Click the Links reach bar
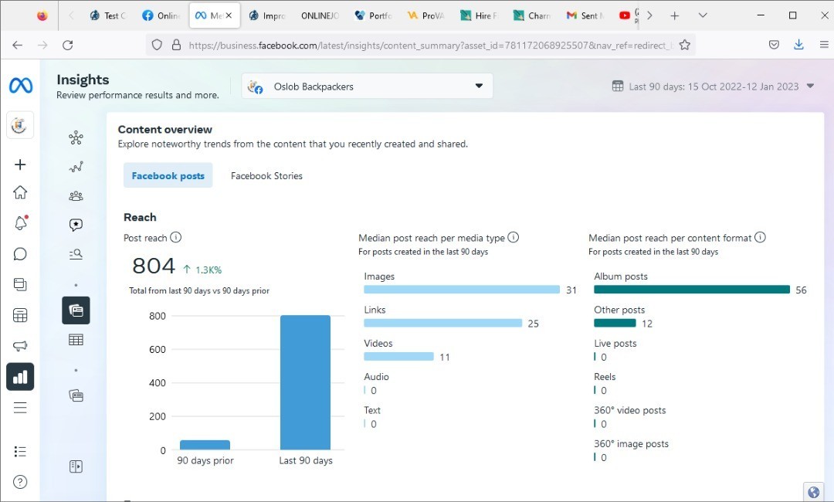The height and width of the screenshot is (502, 834). click(x=443, y=324)
